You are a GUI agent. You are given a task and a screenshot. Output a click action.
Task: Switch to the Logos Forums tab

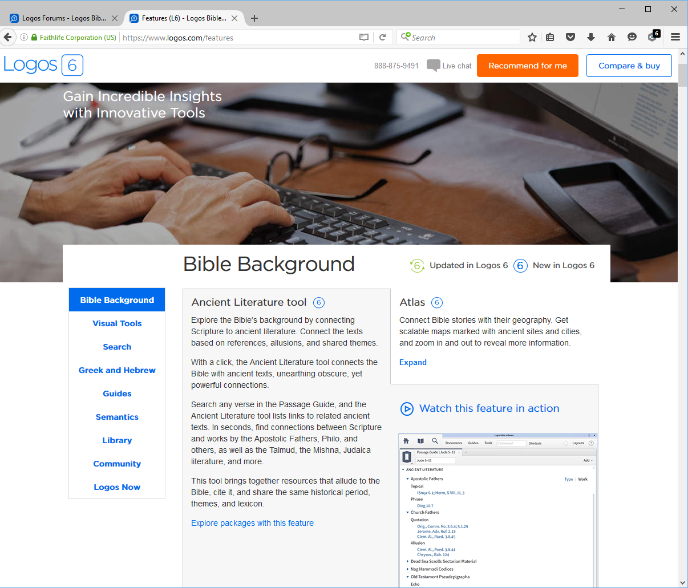click(63, 18)
